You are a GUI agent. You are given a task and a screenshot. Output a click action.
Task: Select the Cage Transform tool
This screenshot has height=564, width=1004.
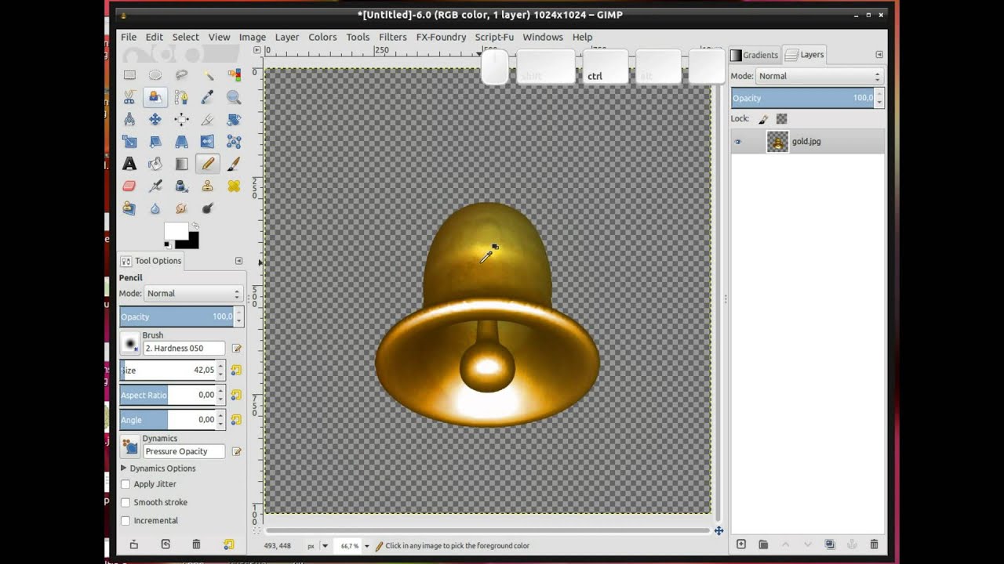(234, 142)
